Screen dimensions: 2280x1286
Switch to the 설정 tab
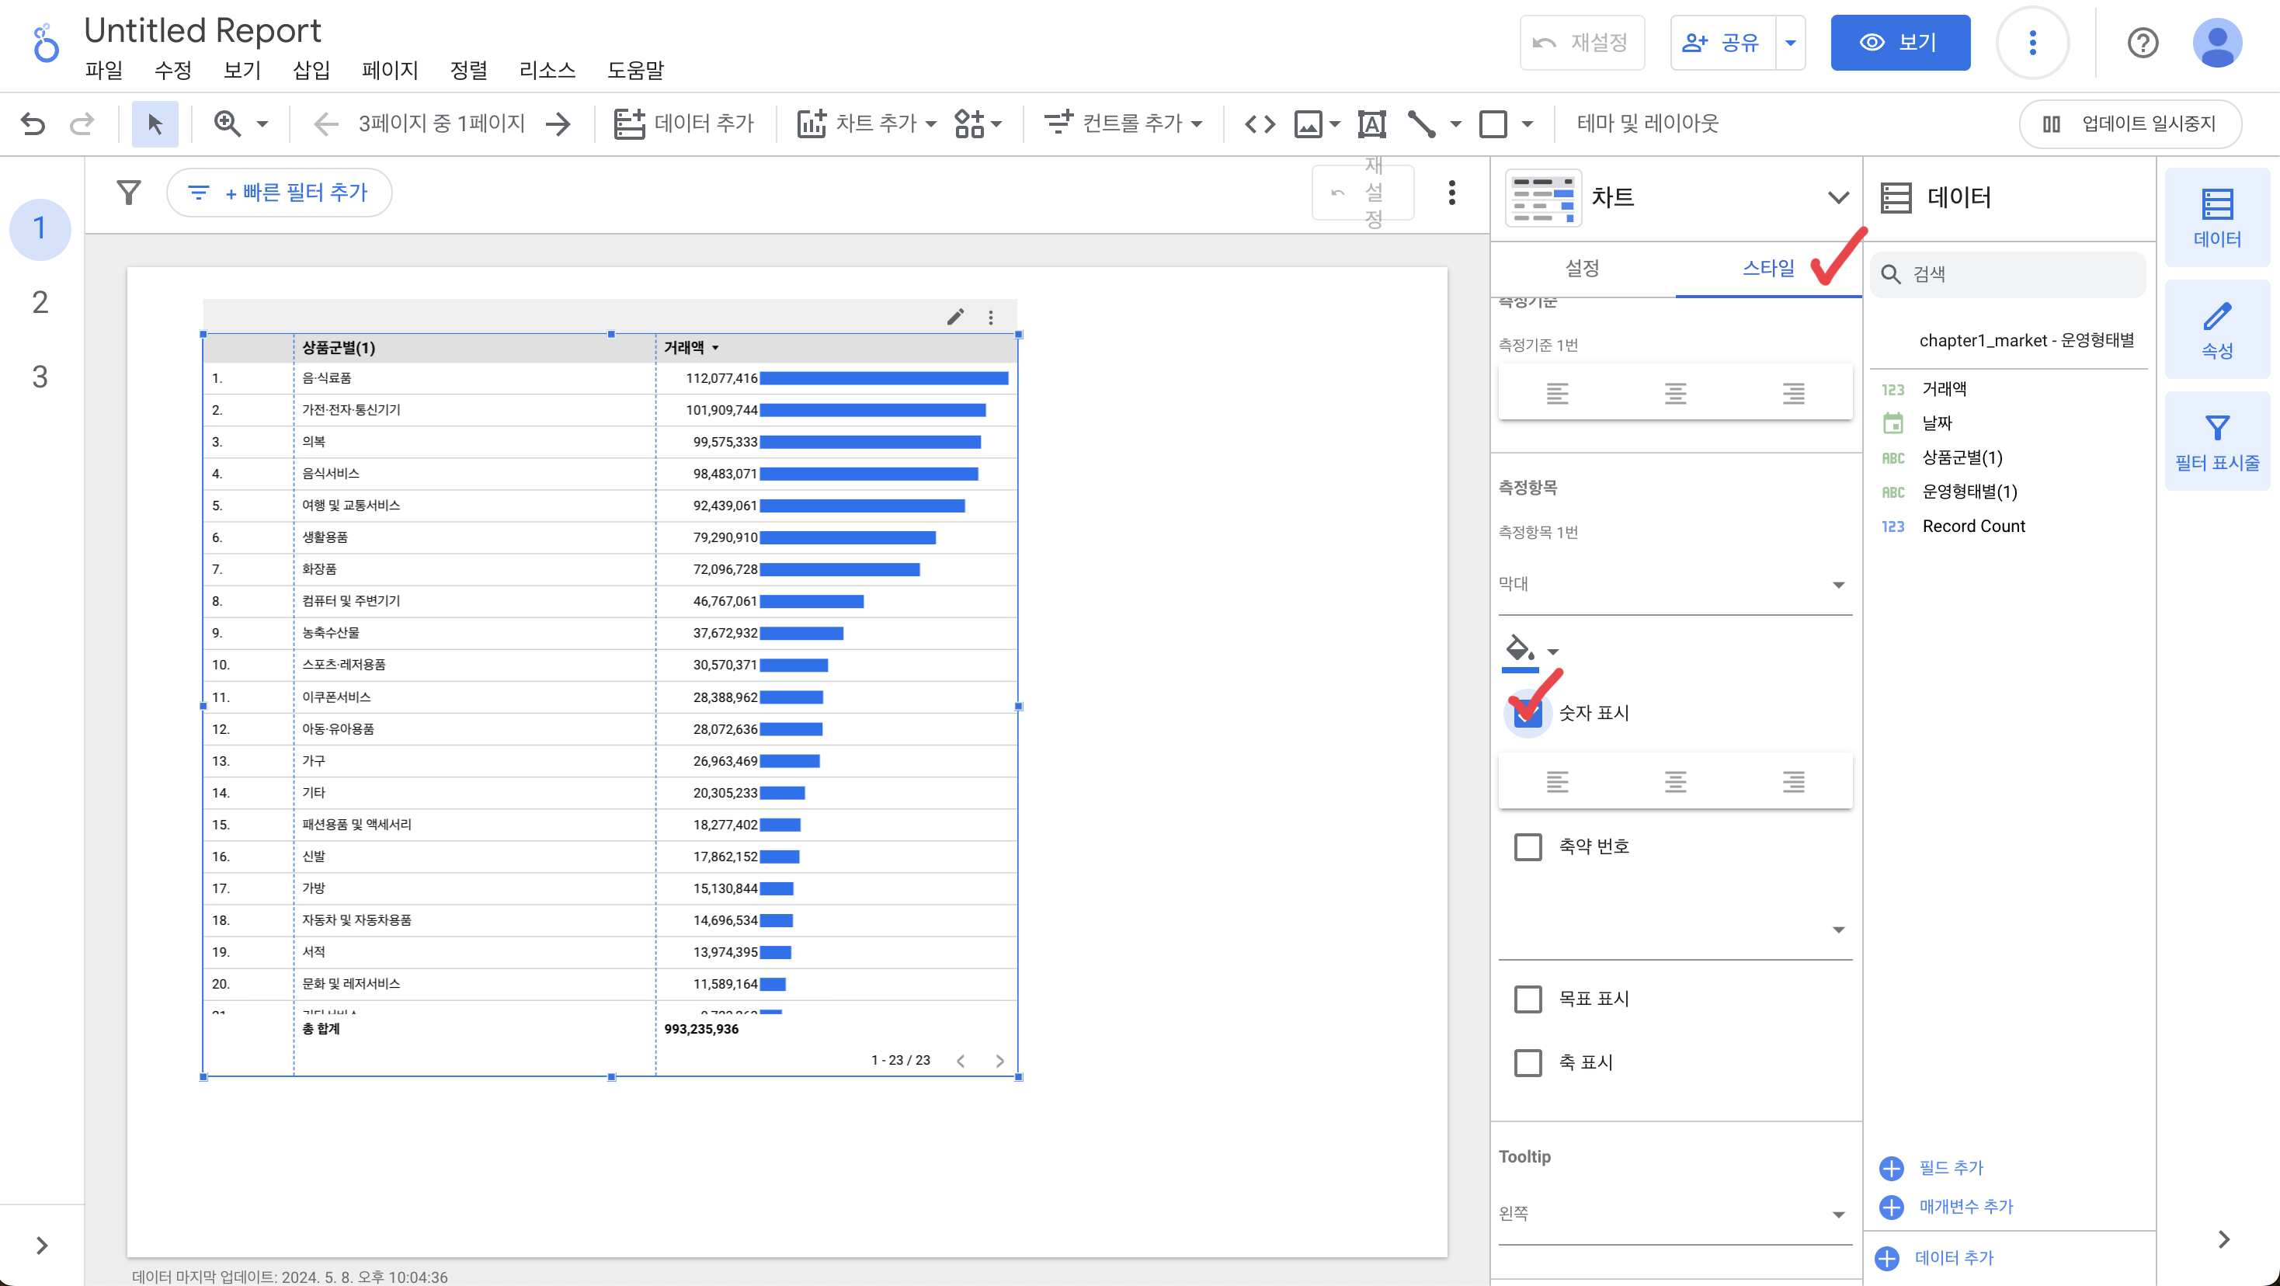click(1582, 268)
